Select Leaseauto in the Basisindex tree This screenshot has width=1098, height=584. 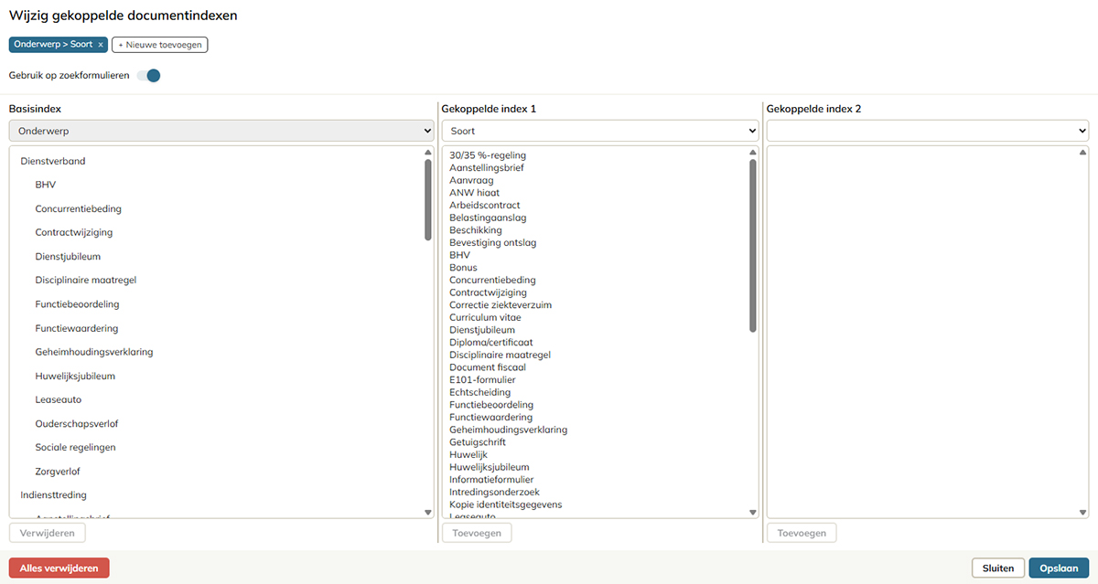[59, 399]
